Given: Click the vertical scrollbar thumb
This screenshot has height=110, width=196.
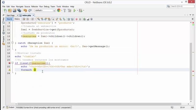Looking at the screenshot, I should [x=191, y=71].
